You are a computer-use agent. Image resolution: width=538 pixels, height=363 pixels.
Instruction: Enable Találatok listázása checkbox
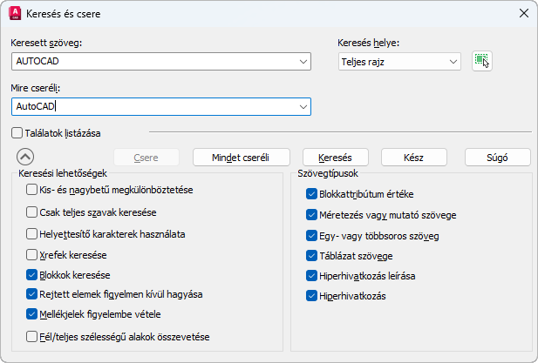17,132
